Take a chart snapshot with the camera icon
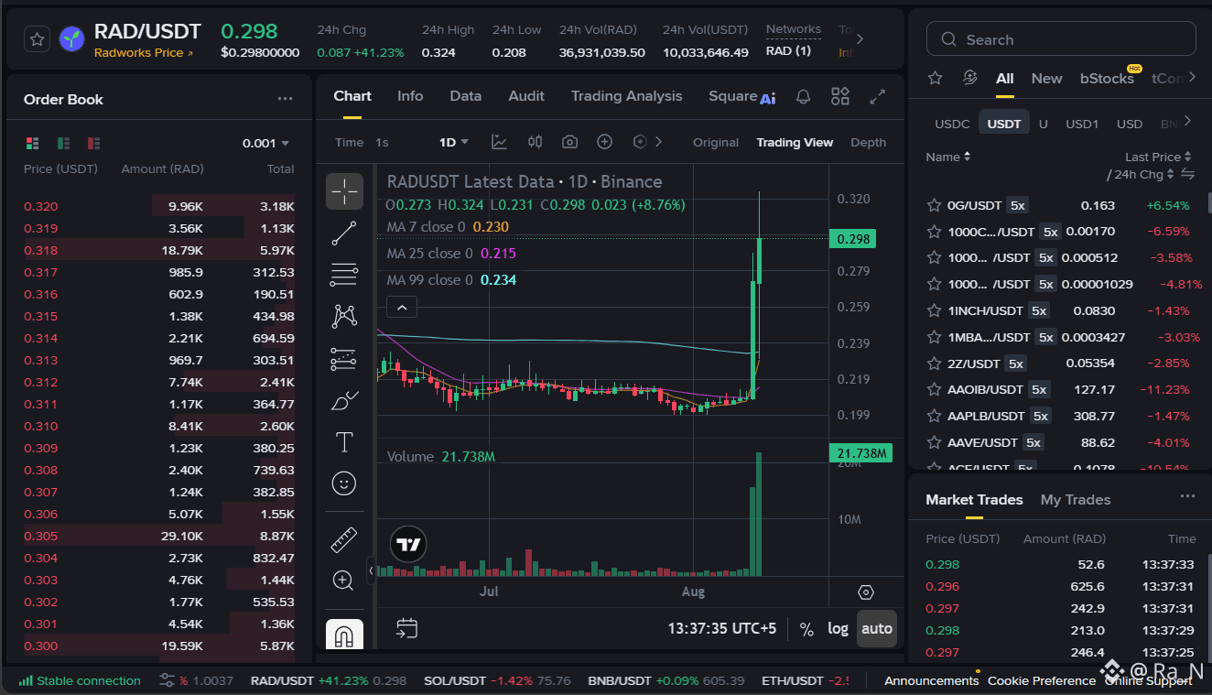1212x695 pixels. pos(569,142)
